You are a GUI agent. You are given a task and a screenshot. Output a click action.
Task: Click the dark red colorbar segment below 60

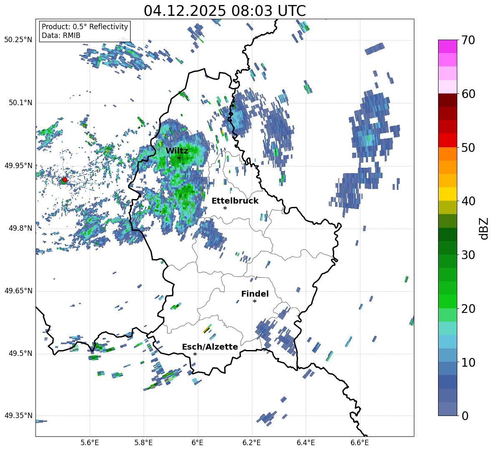pos(447,101)
